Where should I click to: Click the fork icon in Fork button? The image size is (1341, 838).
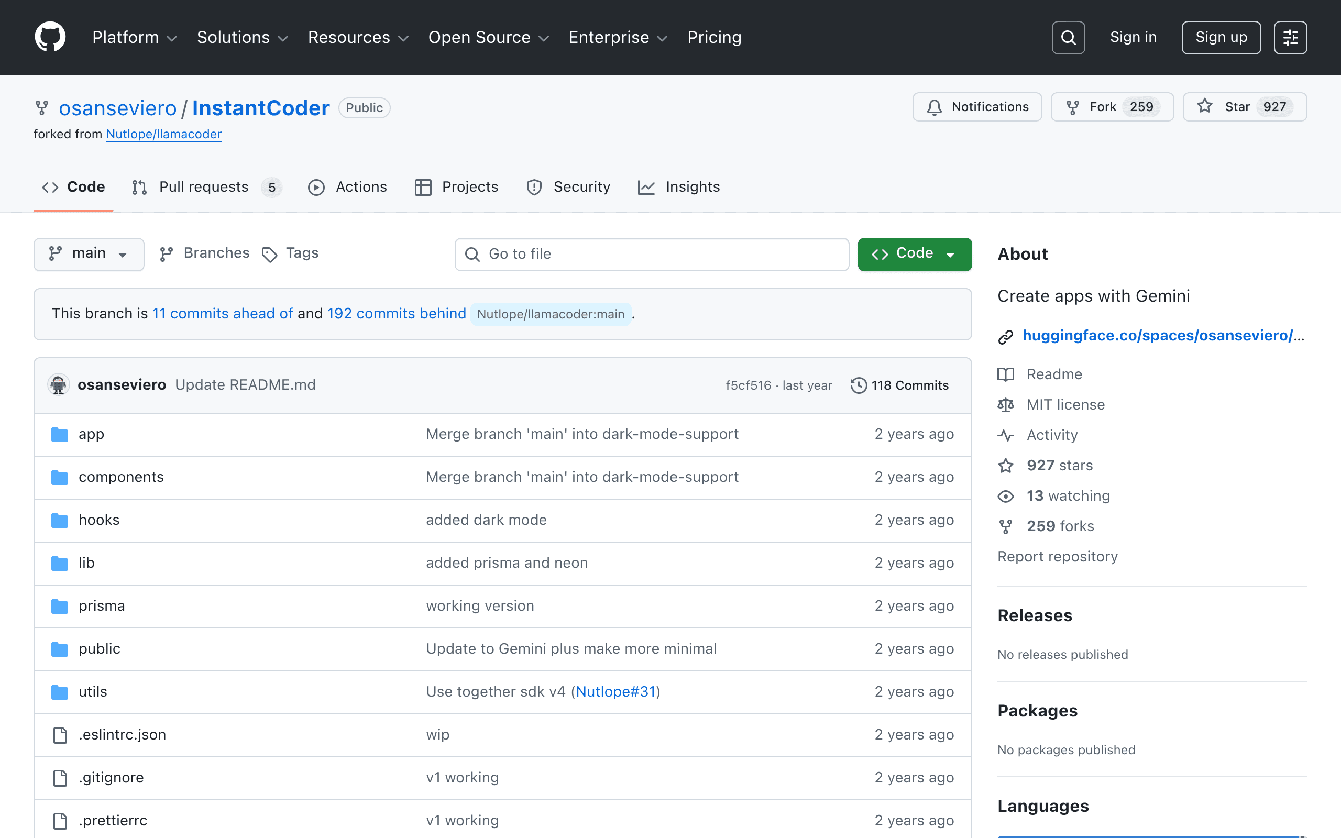[1073, 107]
